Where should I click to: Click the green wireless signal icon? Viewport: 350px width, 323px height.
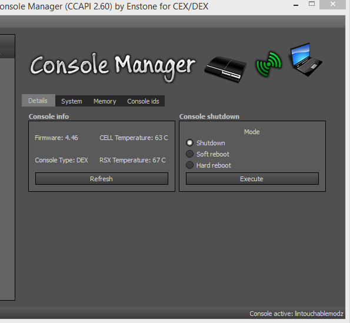[x=269, y=64]
